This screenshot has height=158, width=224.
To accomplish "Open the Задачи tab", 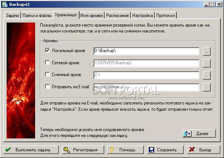I will coord(13,16).
